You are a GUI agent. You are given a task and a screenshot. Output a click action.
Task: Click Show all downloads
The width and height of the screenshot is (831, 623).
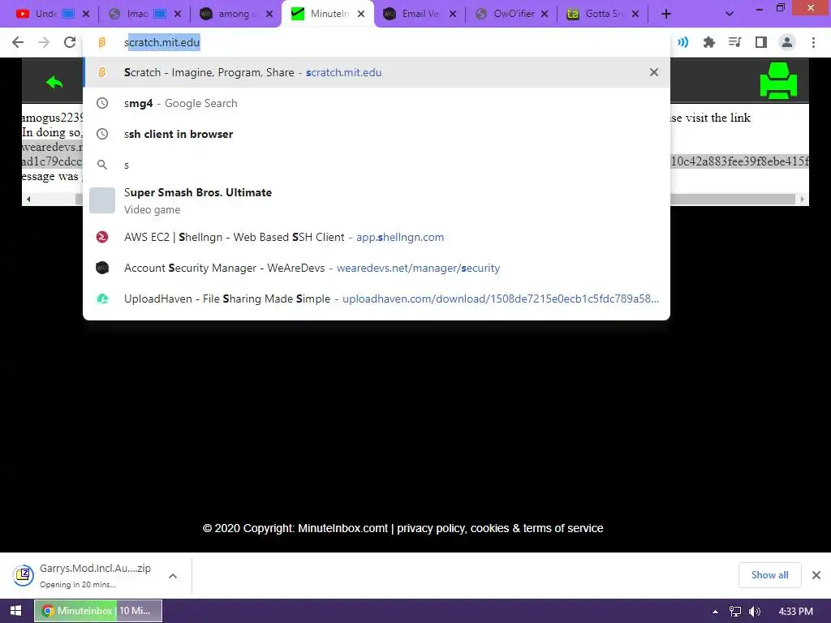pyautogui.click(x=769, y=575)
